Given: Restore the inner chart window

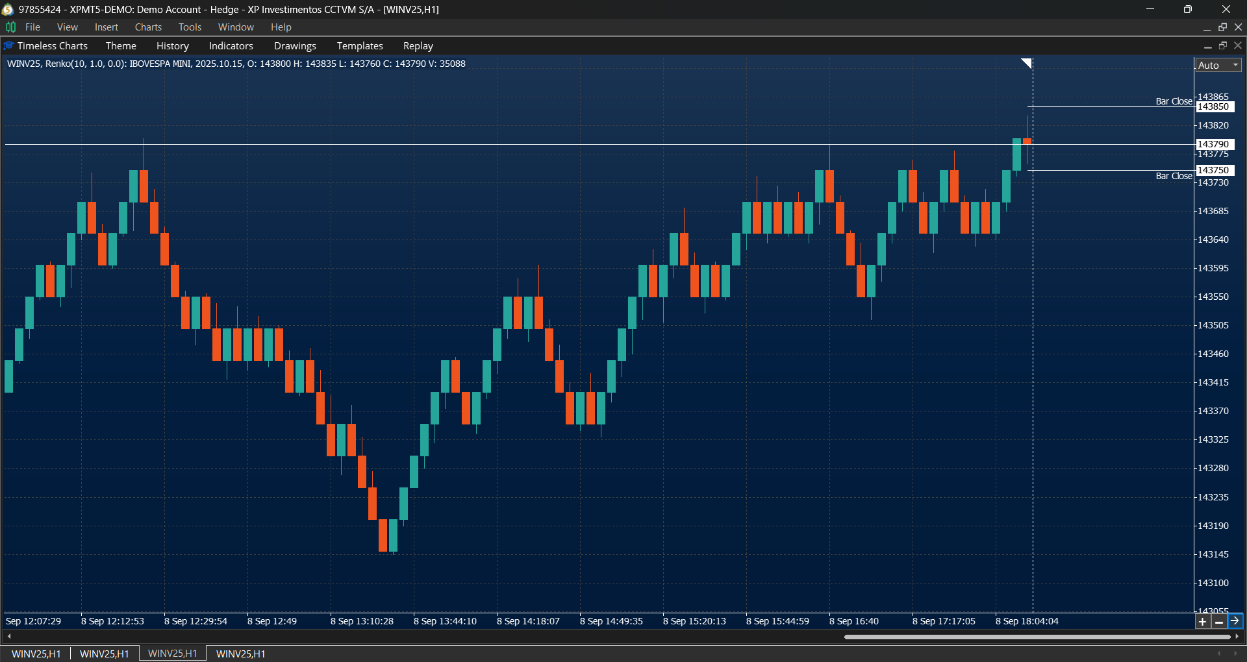Looking at the screenshot, I should click(1222, 27).
